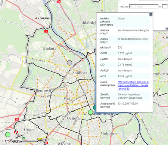The image size is (168, 145).
Task: Click the road 58 sign near Ursus
Action: [x=17, y=119]
